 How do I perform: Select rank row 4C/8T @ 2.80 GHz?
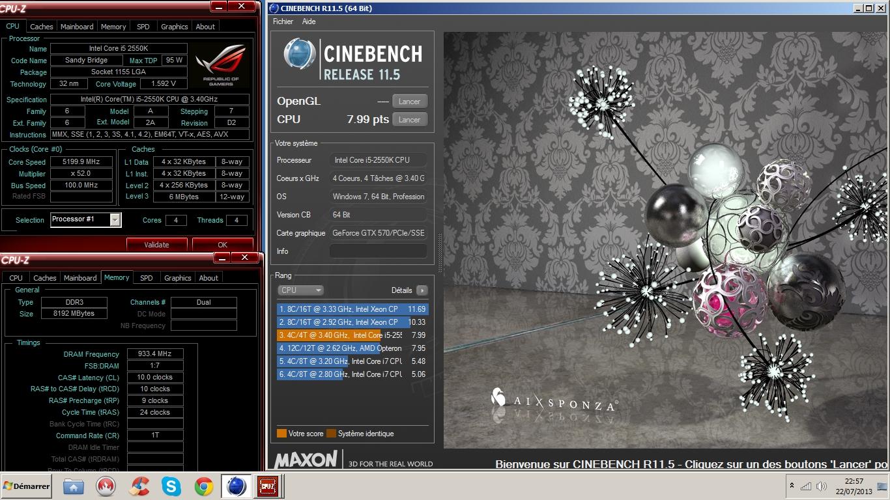pyautogui.click(x=352, y=374)
